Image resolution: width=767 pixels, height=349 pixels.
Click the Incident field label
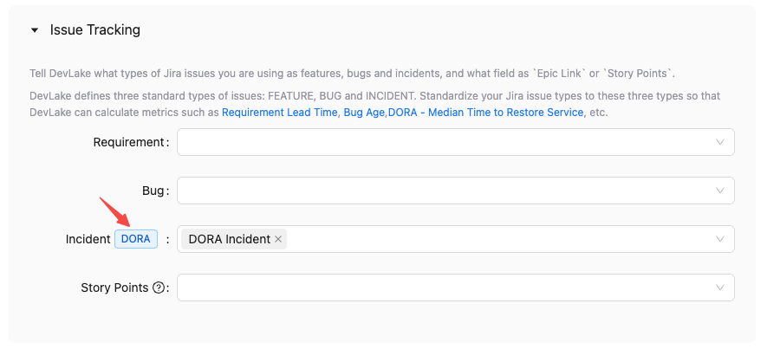point(88,239)
